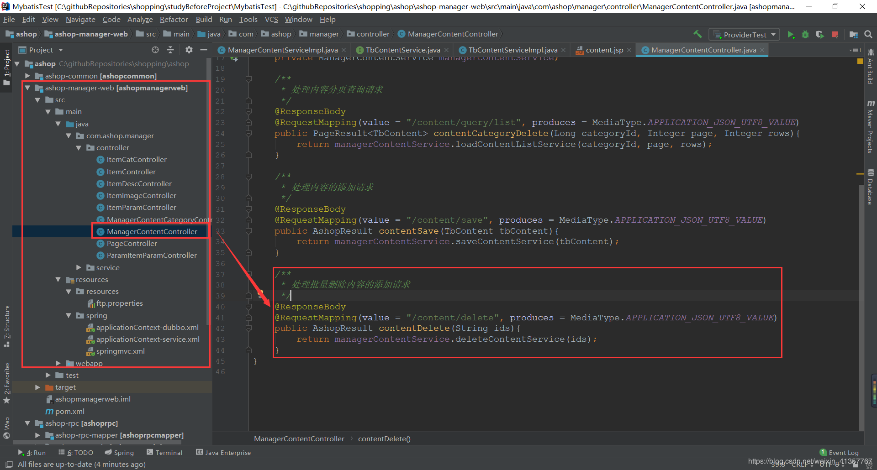The width and height of the screenshot is (877, 470).
Task: Open ItemCatController in the project tree
Action: click(x=137, y=160)
